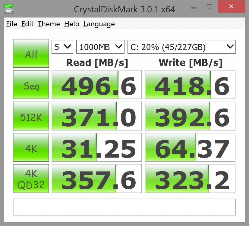Maximize the CrystalDiskMark window
The height and width of the screenshot is (226, 249).
[210, 7]
